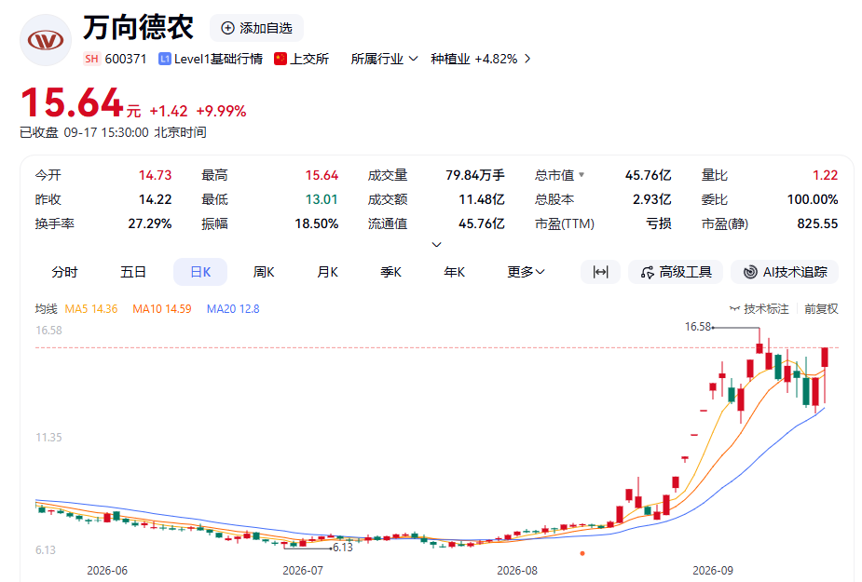The width and height of the screenshot is (862, 582).
Task: Open 高级工具 advanced tools
Action: click(x=676, y=272)
